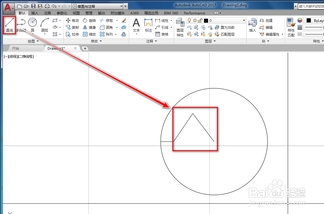This screenshot has height=214, width=324.
Task: Switch to the Performance tab
Action: coord(195,13)
